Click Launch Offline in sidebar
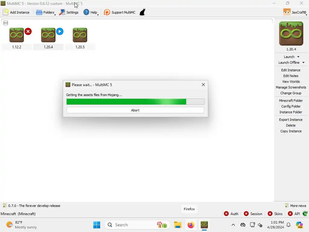The height and width of the screenshot is (232, 309). [x=289, y=63]
